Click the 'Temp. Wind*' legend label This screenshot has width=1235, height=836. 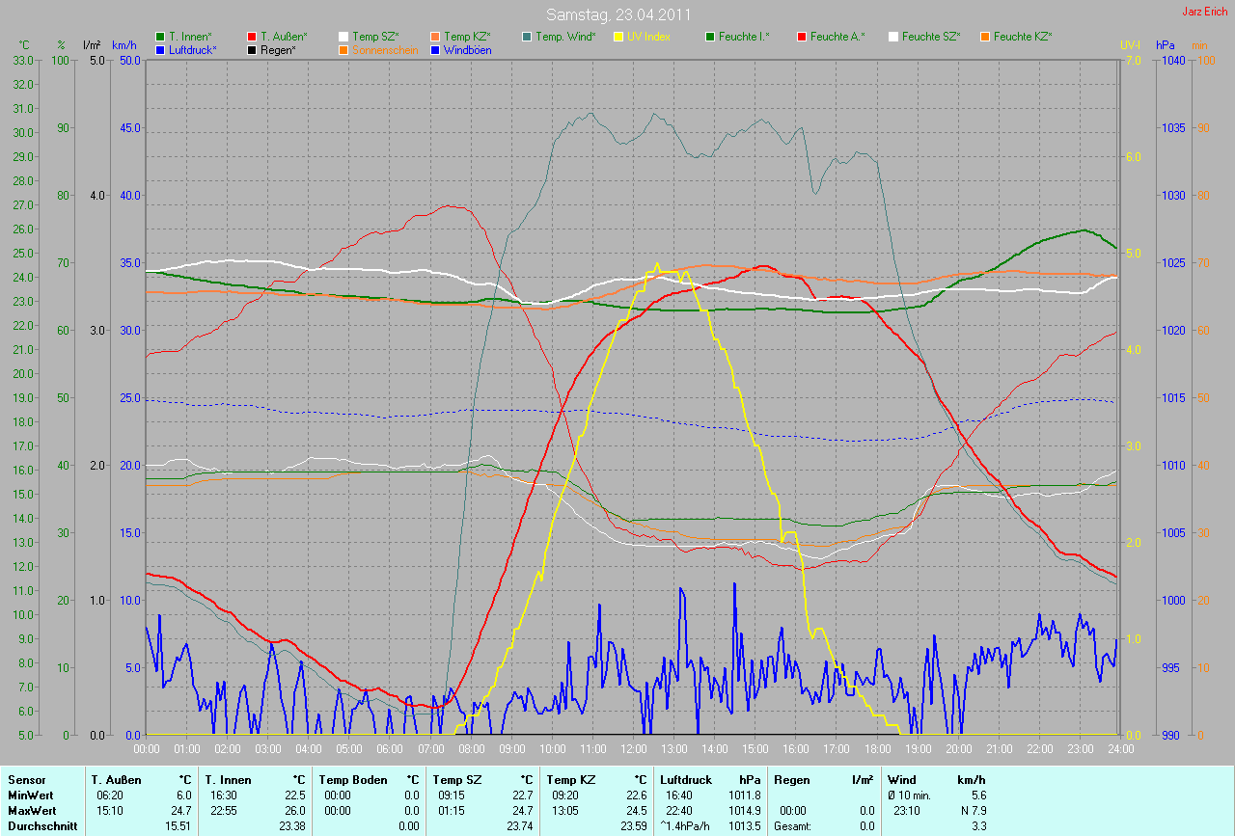(565, 37)
